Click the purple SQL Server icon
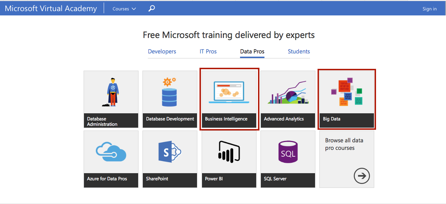 coord(288,152)
